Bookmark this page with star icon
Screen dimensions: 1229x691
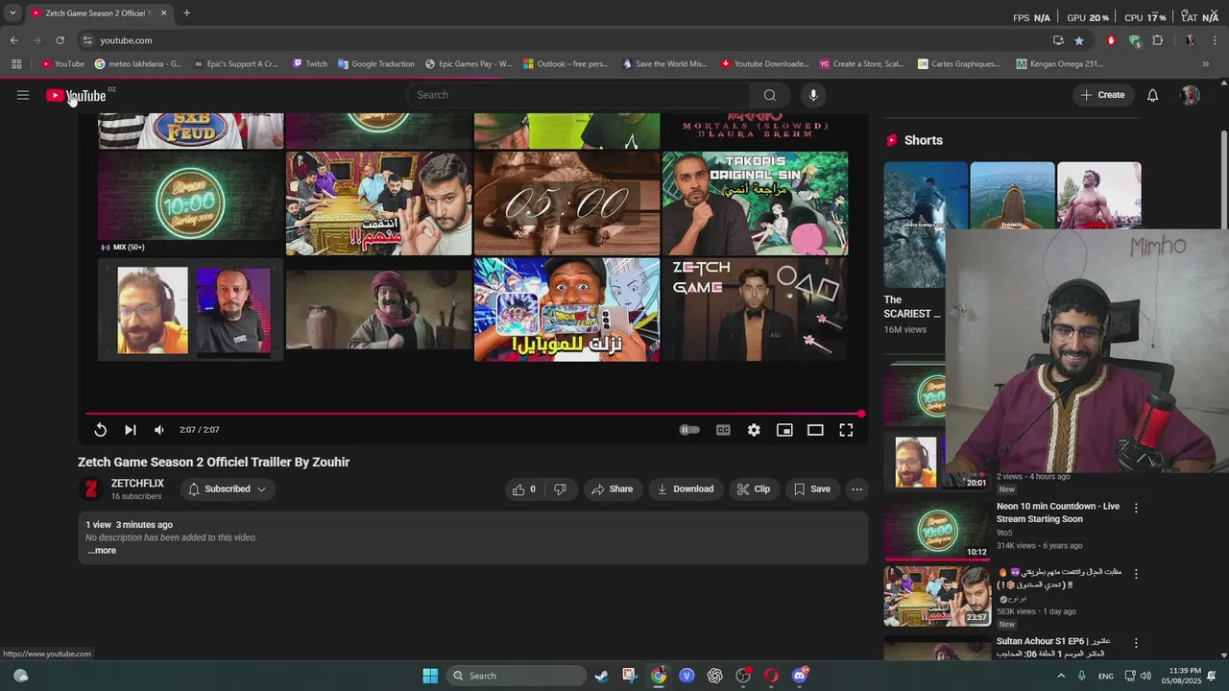coord(1079,40)
